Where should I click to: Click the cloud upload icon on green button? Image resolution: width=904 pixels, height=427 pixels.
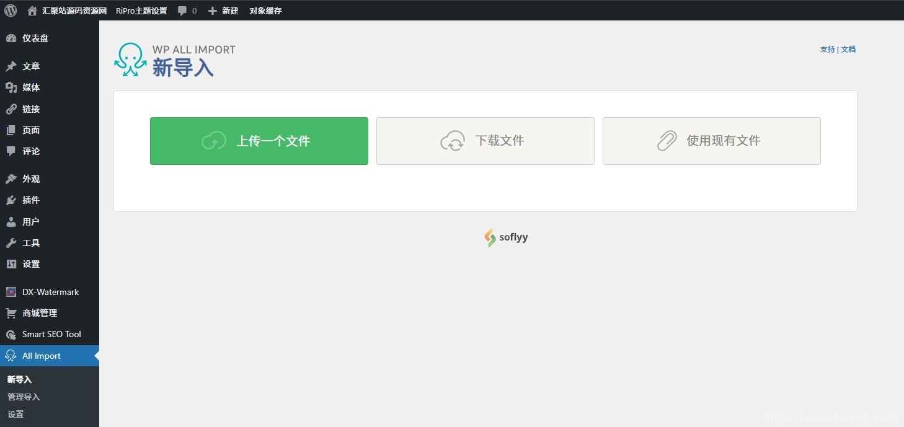point(214,141)
